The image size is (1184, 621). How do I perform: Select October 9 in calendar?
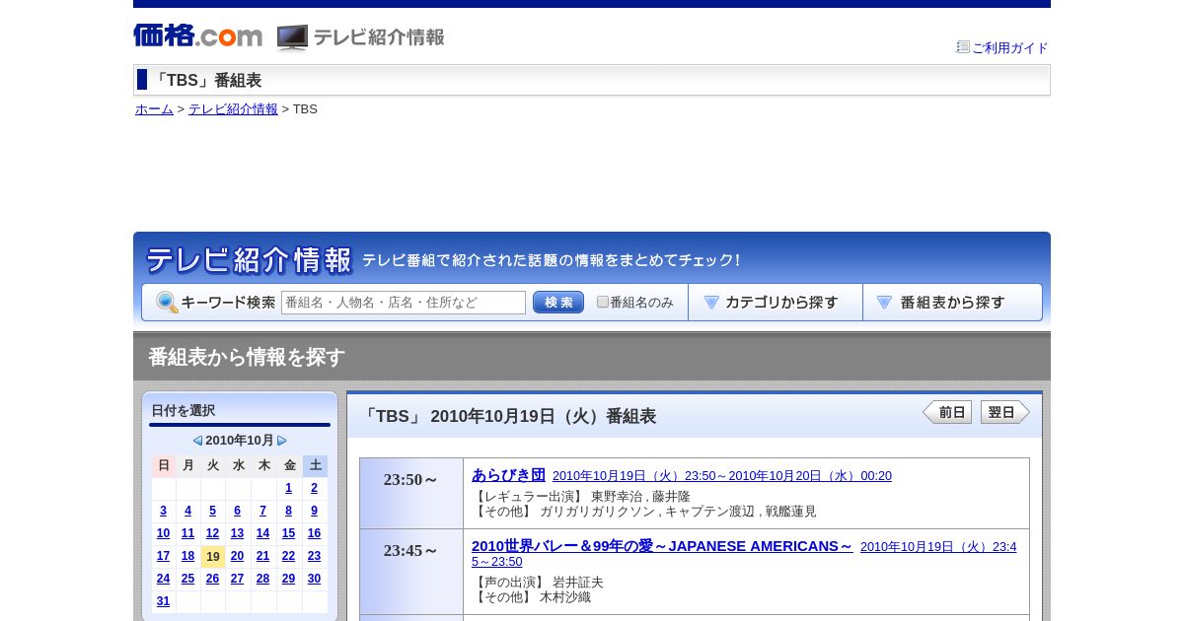(x=314, y=511)
